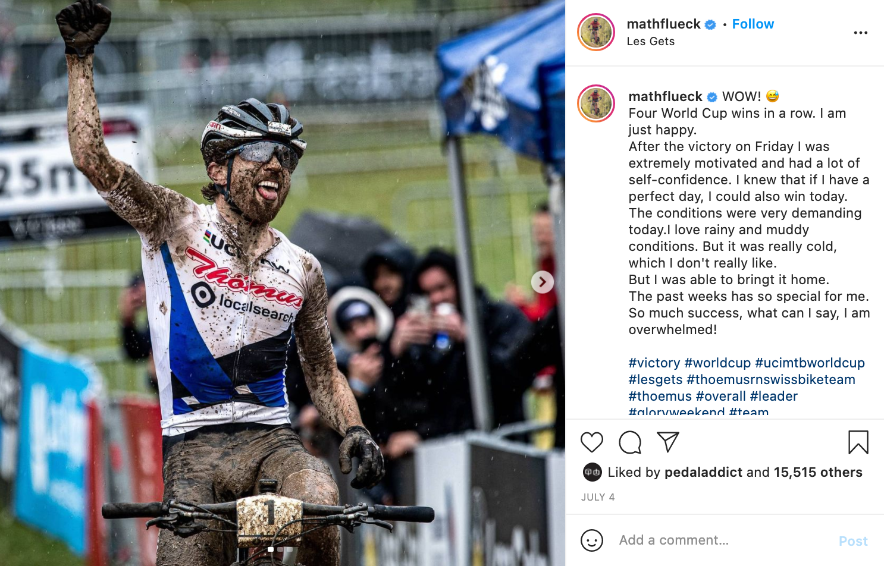Click the Add a comment field
The width and height of the screenshot is (884, 566).
click(x=723, y=540)
